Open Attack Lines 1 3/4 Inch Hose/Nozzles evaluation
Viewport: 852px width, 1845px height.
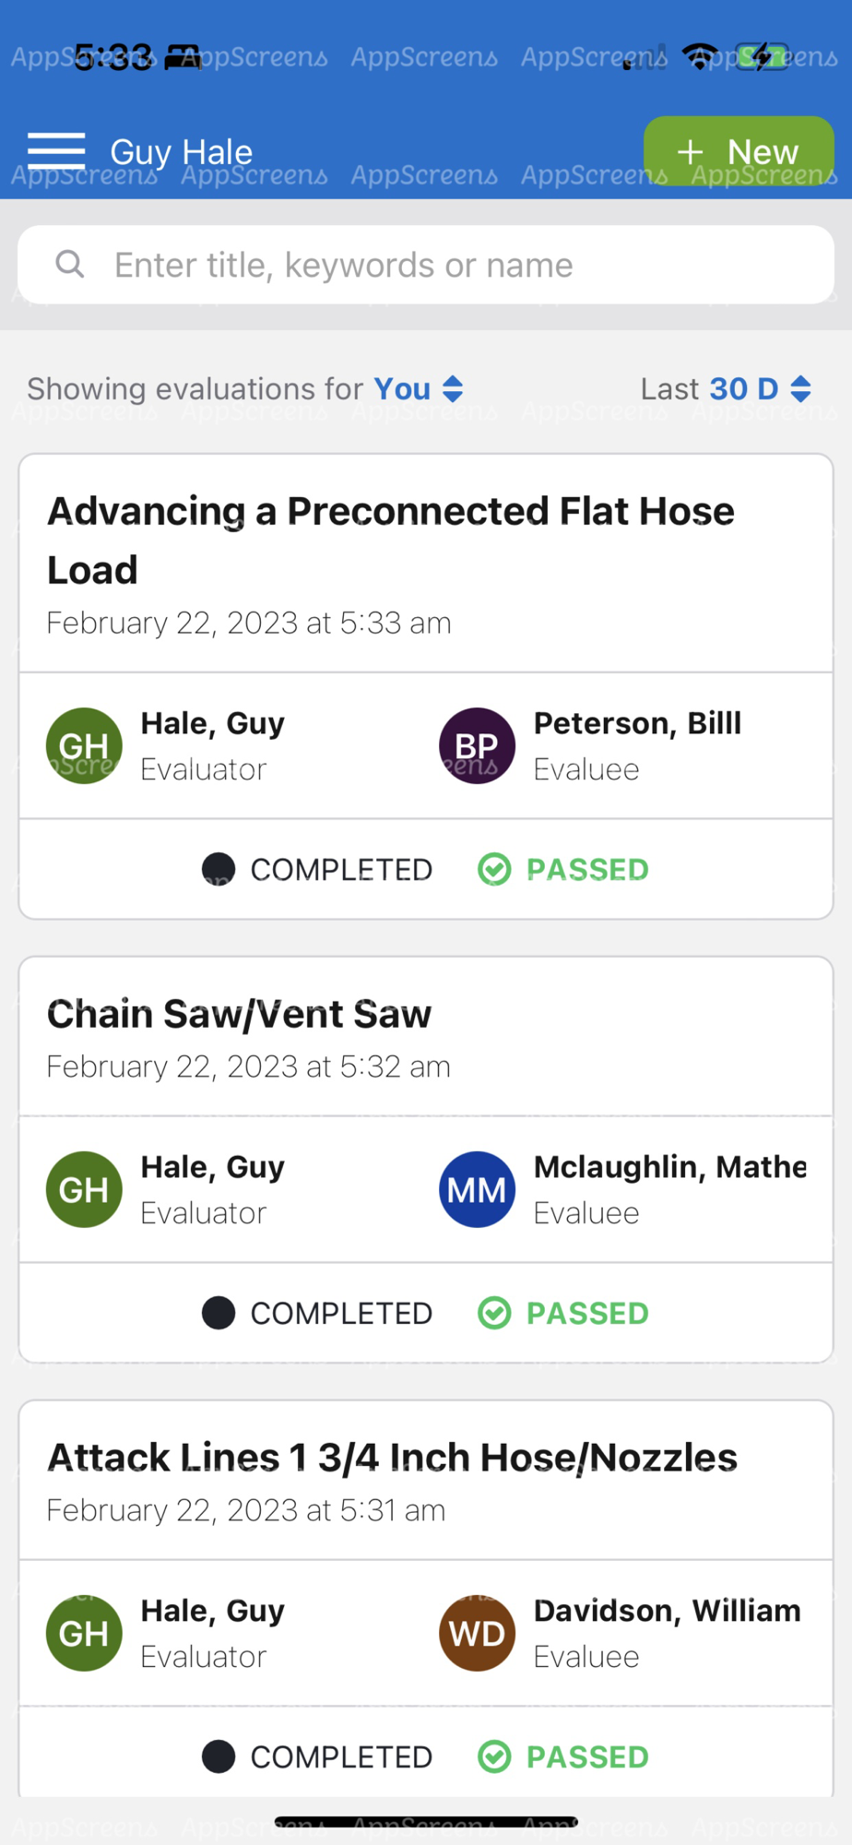coord(392,1458)
